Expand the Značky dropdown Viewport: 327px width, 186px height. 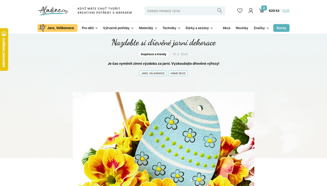[x=261, y=28]
